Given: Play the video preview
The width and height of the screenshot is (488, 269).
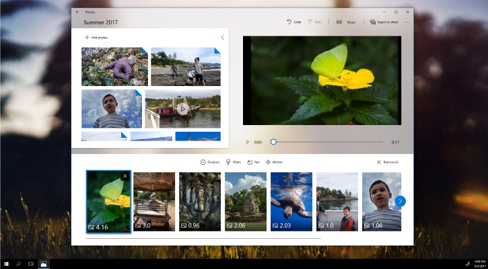Looking at the screenshot, I should [248, 142].
